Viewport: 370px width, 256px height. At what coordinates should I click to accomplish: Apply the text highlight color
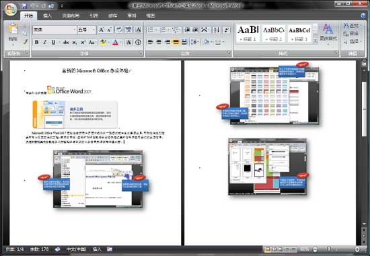103,42
